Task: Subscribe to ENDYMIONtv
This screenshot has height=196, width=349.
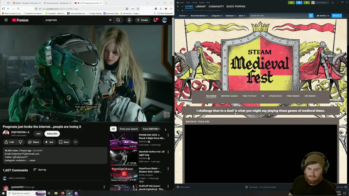Action: (52, 134)
